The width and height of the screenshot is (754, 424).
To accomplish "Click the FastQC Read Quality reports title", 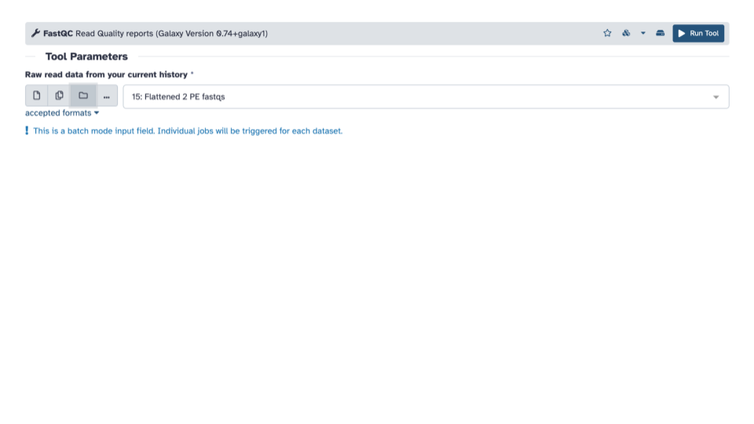I will pyautogui.click(x=156, y=34).
